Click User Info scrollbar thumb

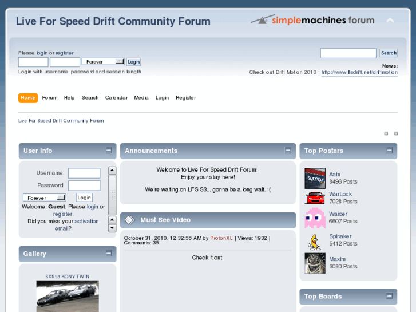[x=112, y=195]
